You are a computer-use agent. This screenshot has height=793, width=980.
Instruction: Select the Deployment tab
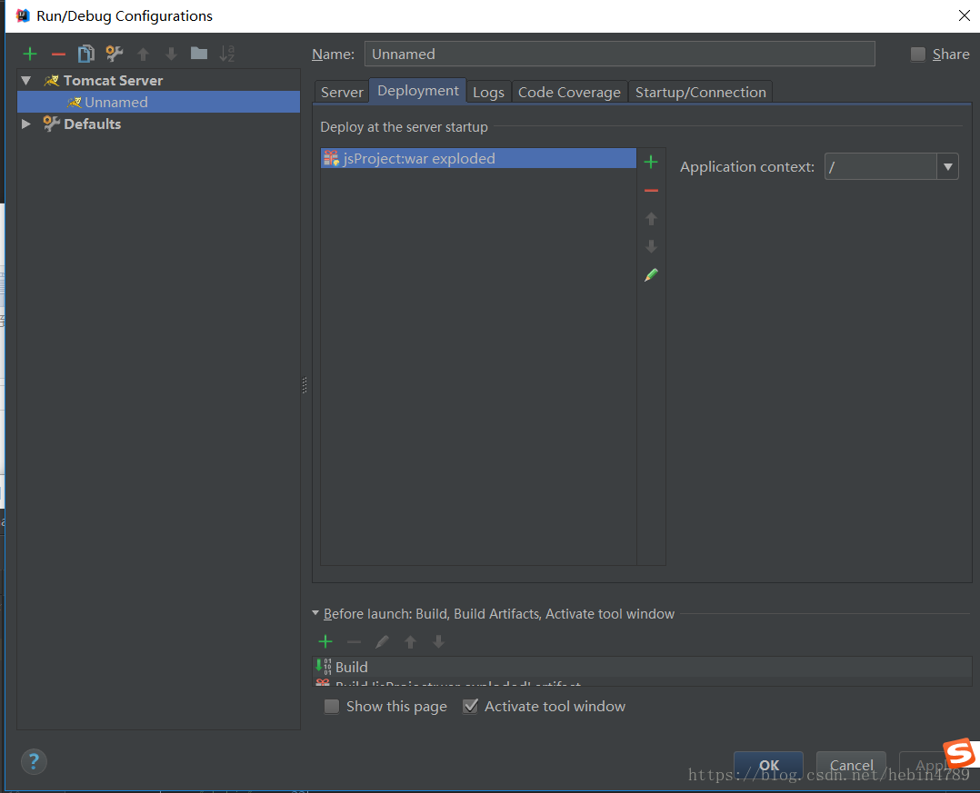point(418,91)
